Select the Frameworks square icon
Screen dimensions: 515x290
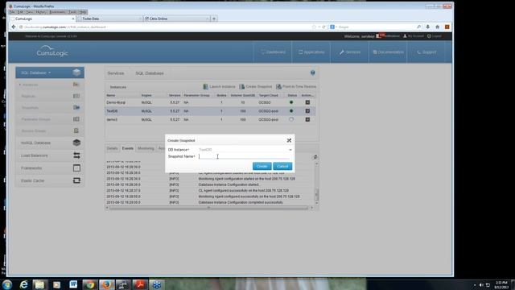pos(76,168)
